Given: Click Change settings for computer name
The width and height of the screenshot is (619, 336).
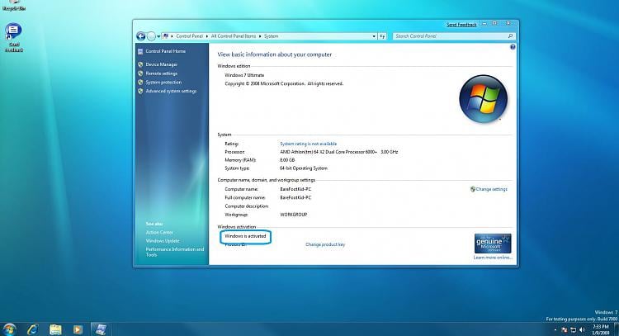Looking at the screenshot, I should (x=492, y=189).
